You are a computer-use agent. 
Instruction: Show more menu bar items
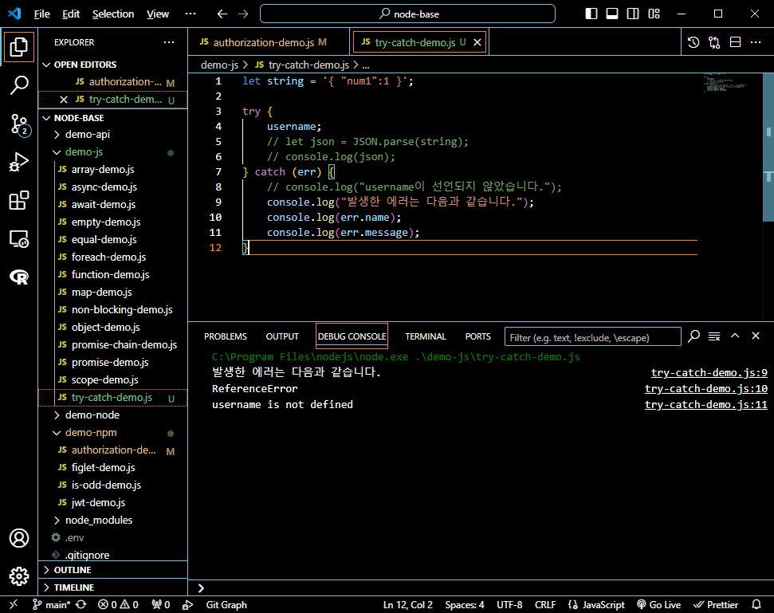pyautogui.click(x=191, y=14)
